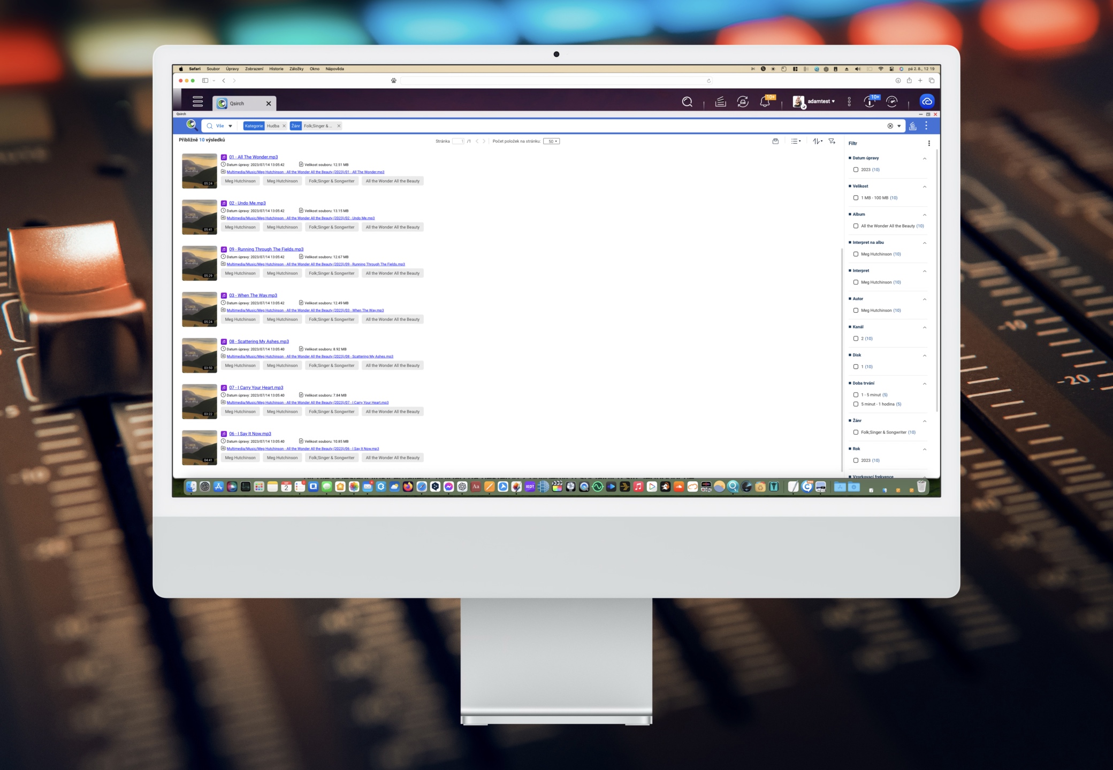
Task: Open the resource monitor dashboard icon
Action: click(x=891, y=102)
